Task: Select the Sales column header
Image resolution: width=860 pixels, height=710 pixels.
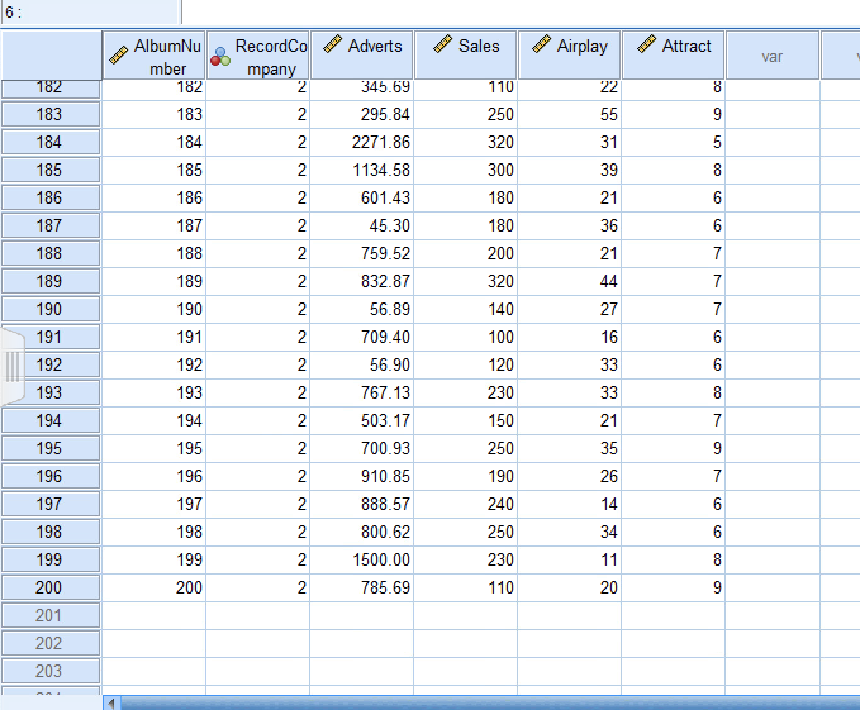Action: click(x=465, y=56)
